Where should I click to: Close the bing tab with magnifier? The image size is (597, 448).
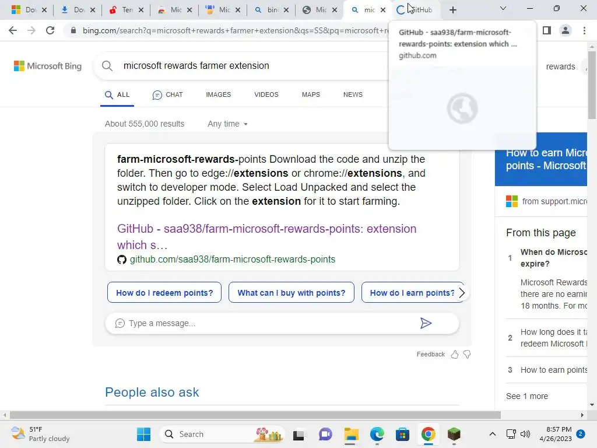(286, 10)
